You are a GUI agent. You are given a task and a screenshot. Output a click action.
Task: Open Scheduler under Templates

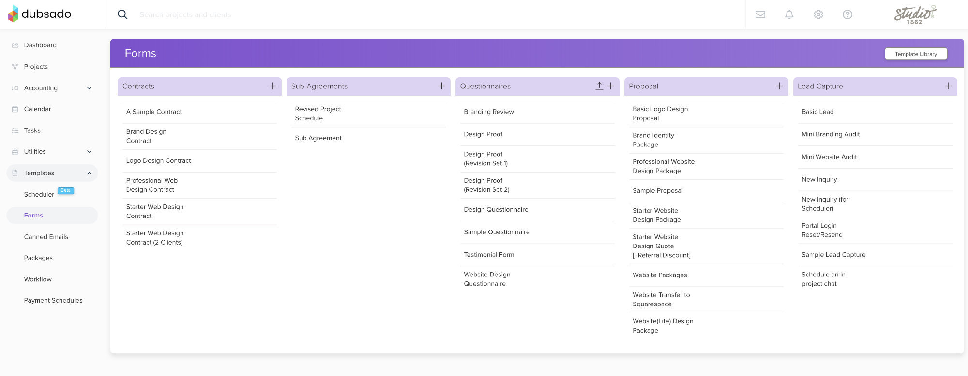[39, 194]
